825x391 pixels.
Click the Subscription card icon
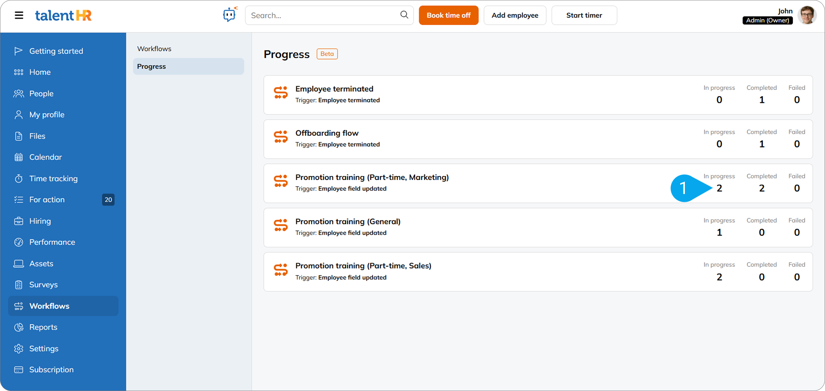18,369
